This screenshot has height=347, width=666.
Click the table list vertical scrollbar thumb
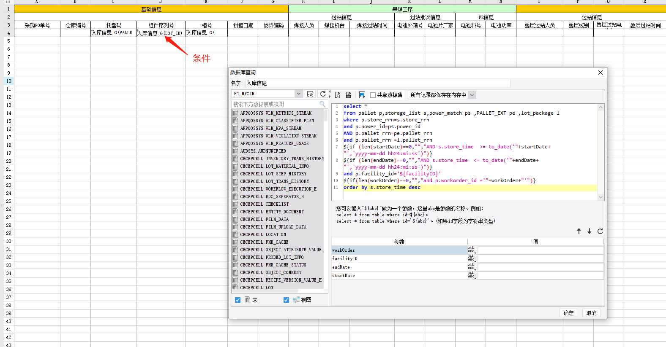click(326, 115)
